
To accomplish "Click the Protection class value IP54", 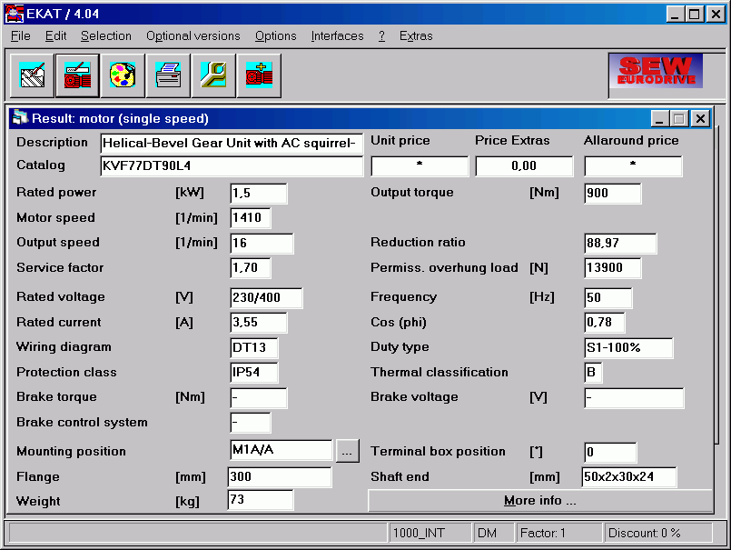I will [254, 373].
